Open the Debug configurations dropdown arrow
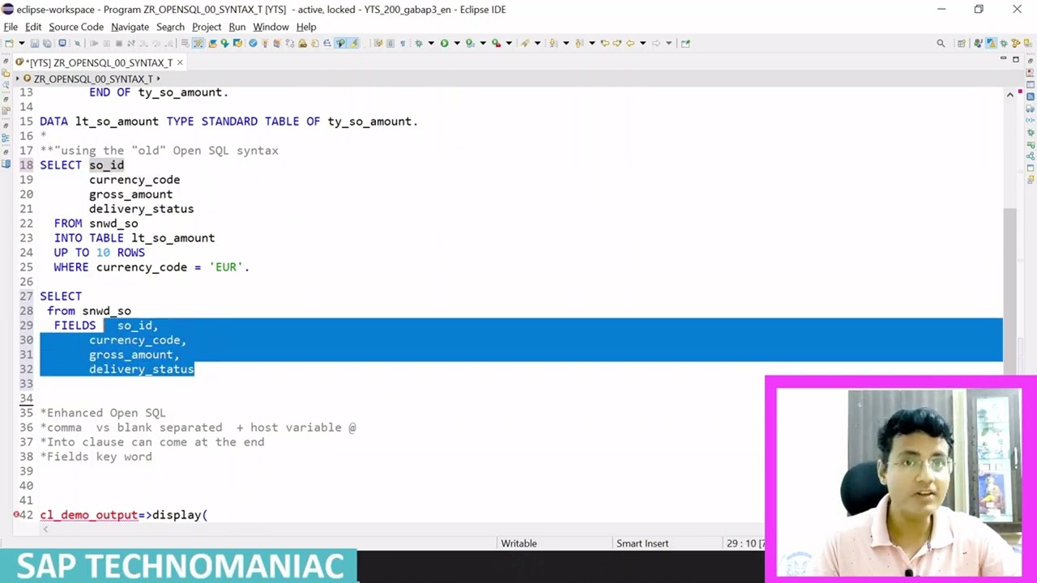This screenshot has width=1037, height=583. pos(431,43)
